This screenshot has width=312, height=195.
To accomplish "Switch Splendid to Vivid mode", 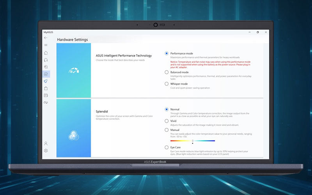I will [167, 121].
